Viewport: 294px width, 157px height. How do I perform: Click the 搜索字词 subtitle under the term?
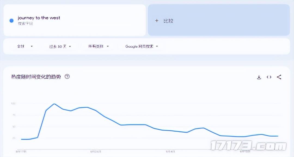25,24
